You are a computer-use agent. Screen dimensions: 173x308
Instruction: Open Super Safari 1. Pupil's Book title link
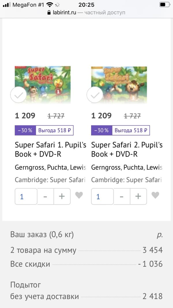coord(50,149)
